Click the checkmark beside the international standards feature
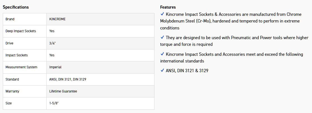 pyautogui.click(x=162, y=54)
